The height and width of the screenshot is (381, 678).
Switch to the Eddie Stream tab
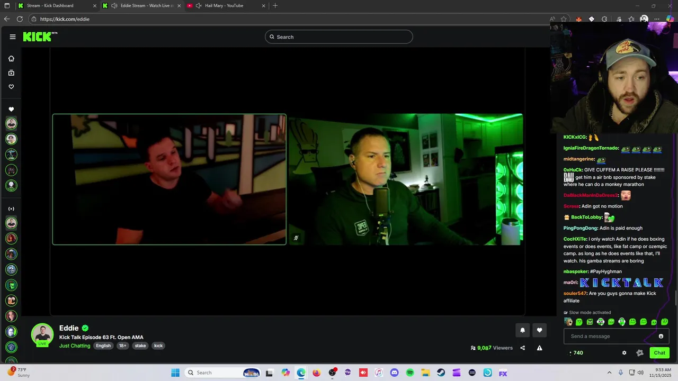[143, 6]
